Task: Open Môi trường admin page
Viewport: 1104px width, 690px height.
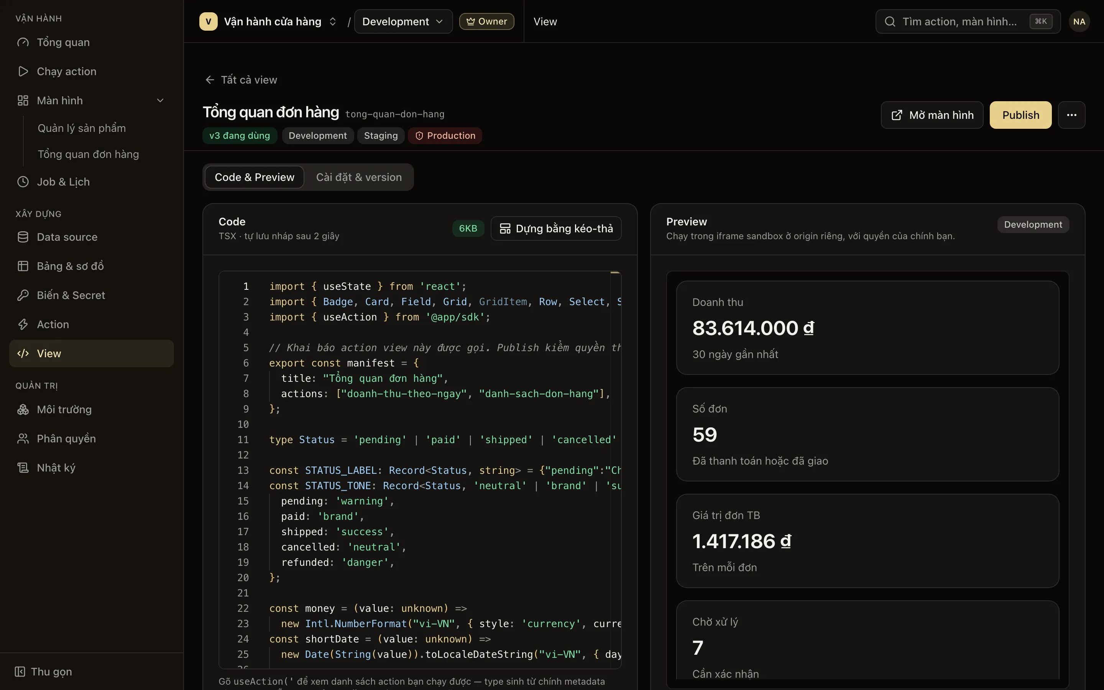Action: [x=91, y=409]
